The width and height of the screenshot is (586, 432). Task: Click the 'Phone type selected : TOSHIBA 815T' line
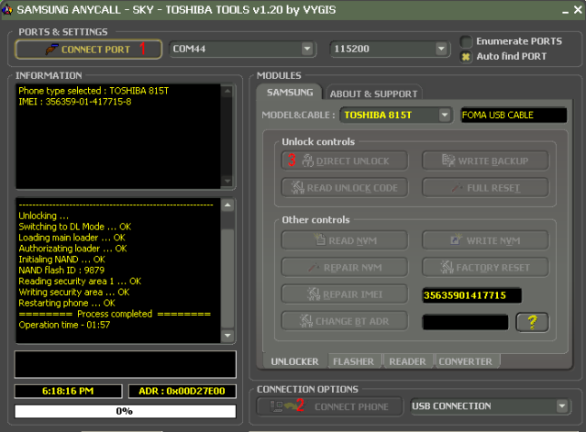pos(94,91)
